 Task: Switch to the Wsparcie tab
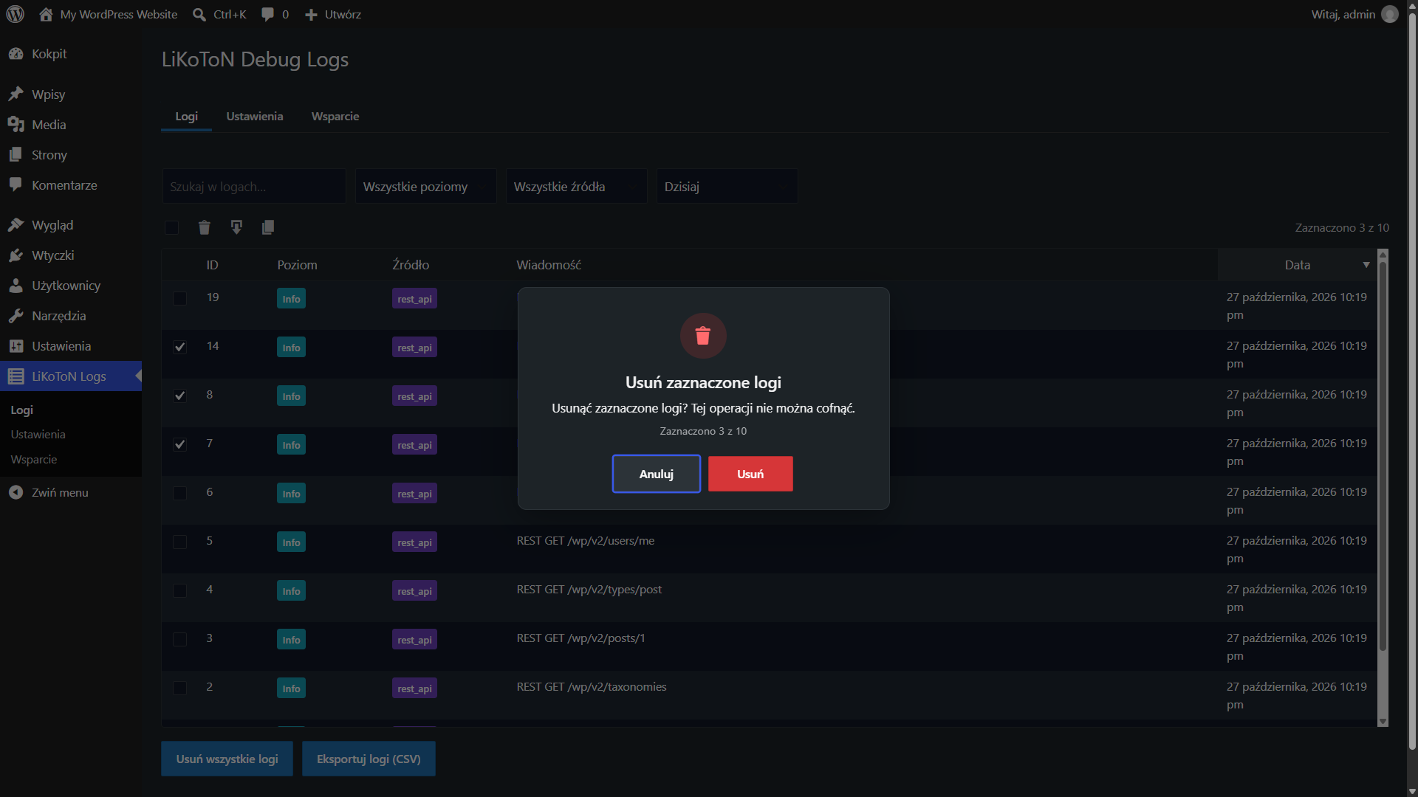335,117
